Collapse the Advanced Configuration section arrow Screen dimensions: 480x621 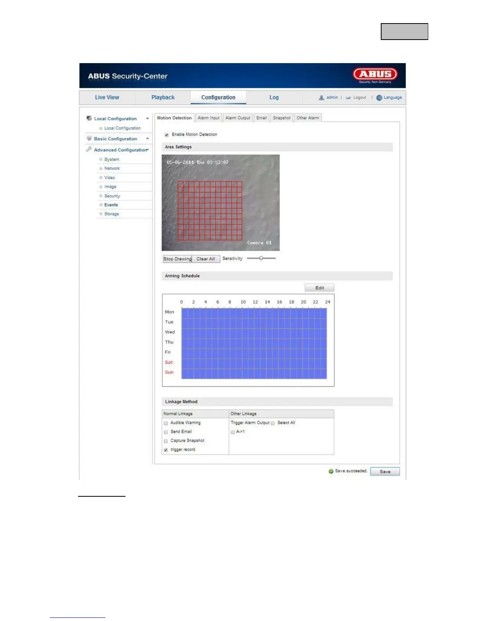(x=147, y=150)
